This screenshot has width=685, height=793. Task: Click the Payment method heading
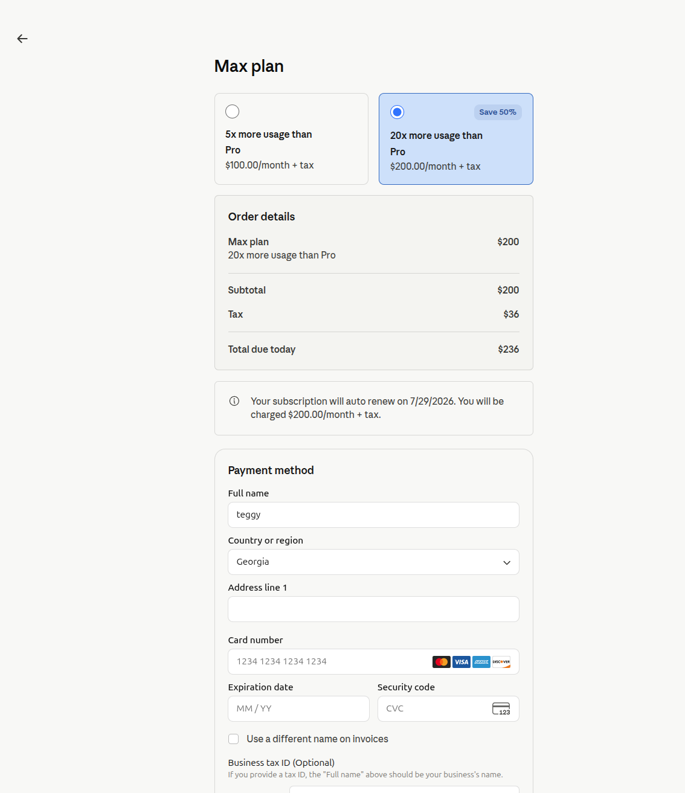point(271,470)
